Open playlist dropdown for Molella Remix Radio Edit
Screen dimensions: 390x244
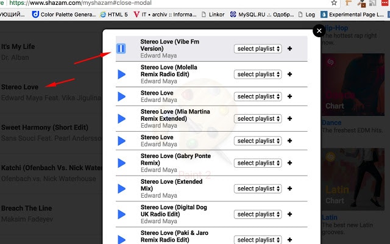[x=258, y=74]
